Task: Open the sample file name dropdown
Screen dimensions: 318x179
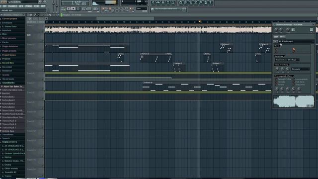Action: (296, 41)
